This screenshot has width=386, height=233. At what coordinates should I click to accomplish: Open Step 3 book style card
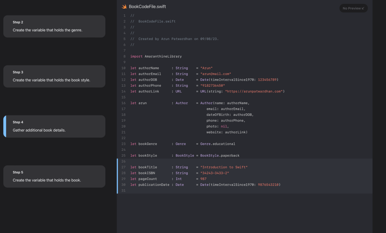pyautogui.click(x=54, y=77)
